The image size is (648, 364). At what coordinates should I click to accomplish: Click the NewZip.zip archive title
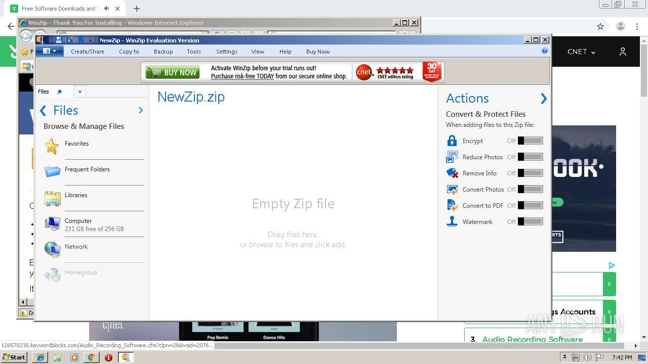[x=191, y=97]
